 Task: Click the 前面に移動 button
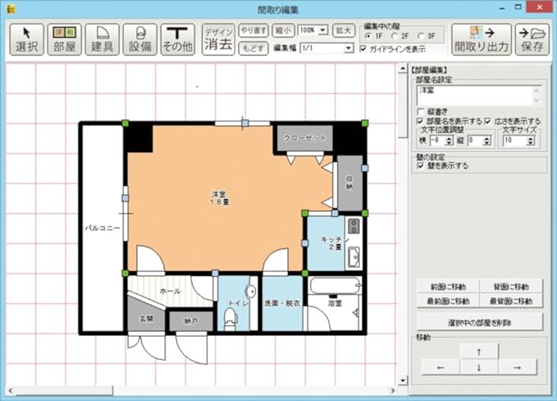448,287
